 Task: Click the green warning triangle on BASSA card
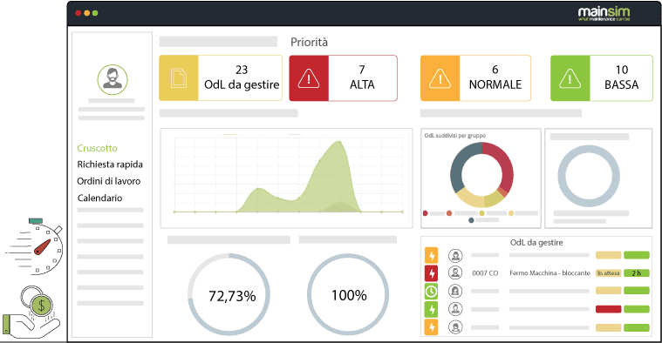570,78
